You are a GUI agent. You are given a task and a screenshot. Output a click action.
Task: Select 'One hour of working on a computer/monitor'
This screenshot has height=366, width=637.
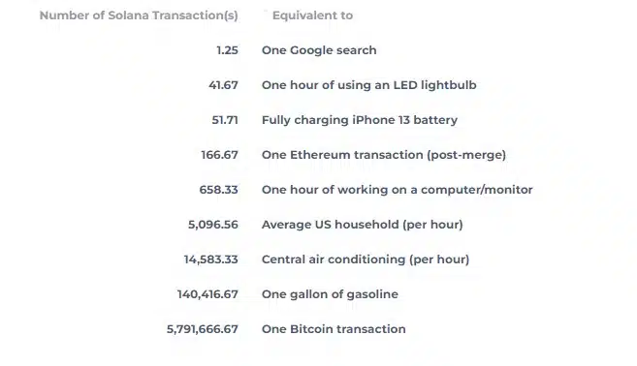397,190
